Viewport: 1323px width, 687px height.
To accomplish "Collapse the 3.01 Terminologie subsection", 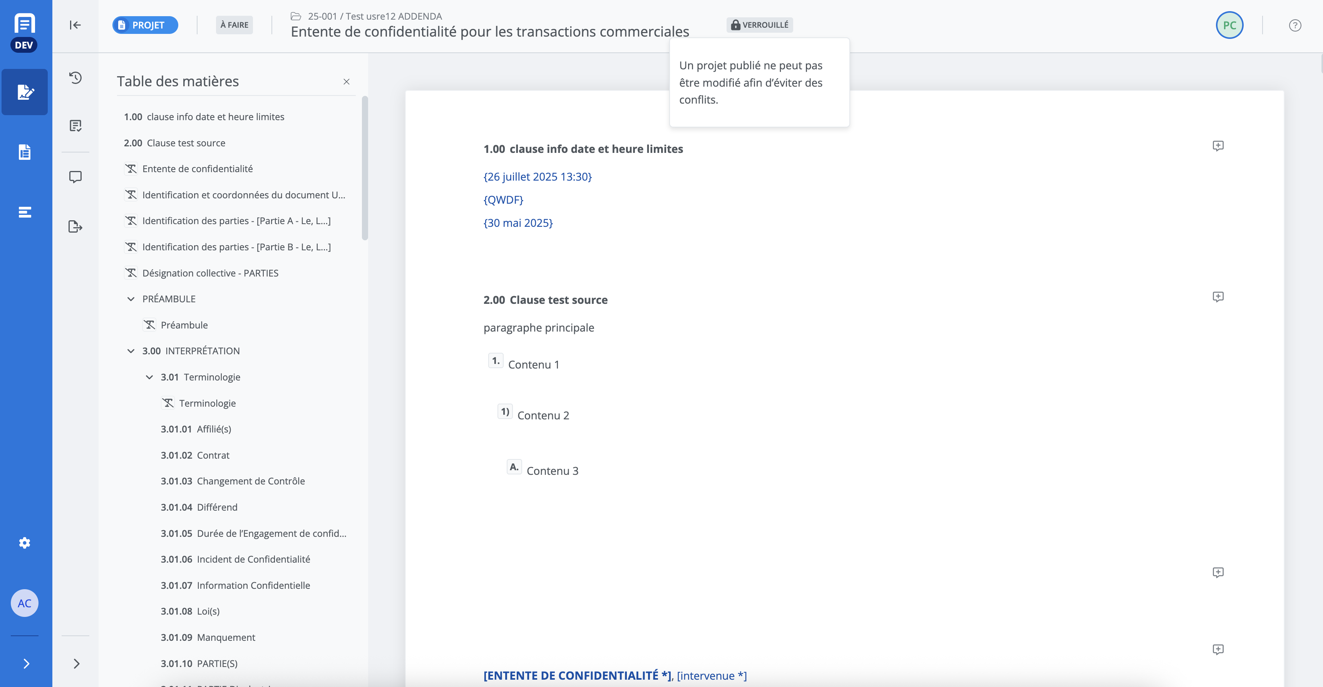I will point(149,377).
